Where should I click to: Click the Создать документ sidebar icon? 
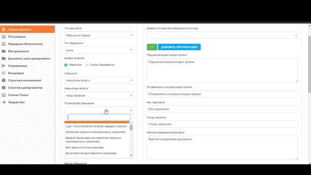click(x=3, y=29)
